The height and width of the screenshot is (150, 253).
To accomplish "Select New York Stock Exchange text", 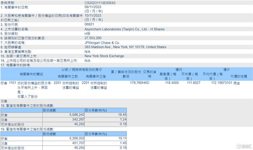I will point(104,56).
